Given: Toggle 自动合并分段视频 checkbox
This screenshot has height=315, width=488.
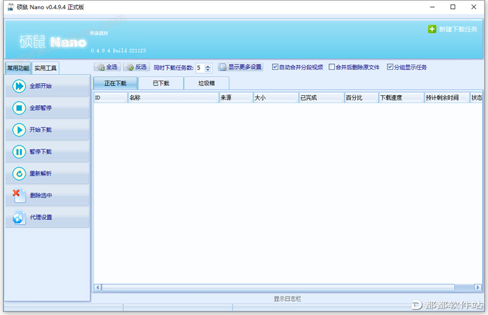Looking at the screenshot, I should click(x=275, y=67).
